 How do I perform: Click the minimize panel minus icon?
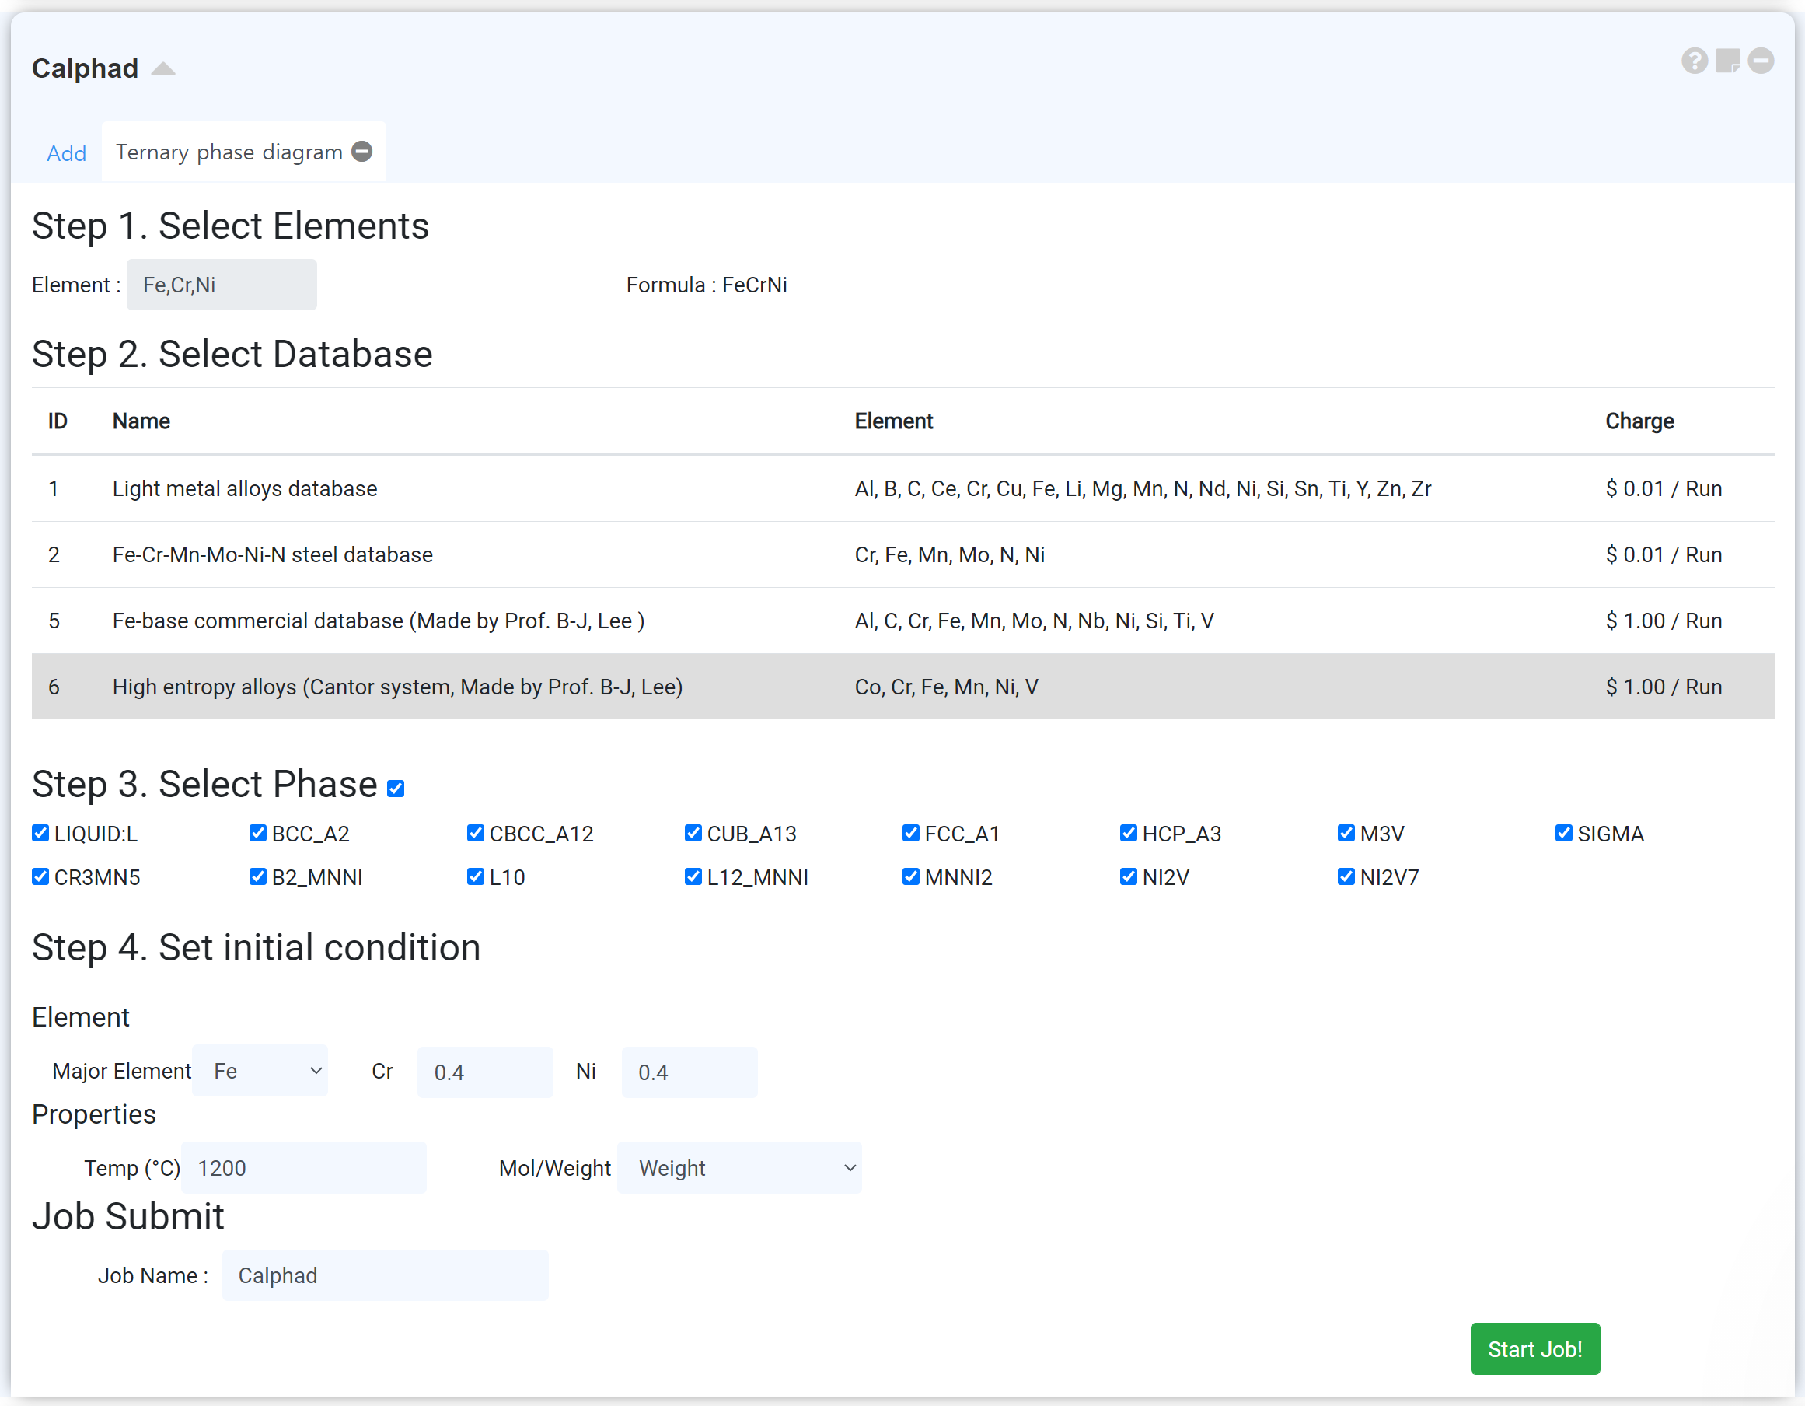click(x=1761, y=61)
